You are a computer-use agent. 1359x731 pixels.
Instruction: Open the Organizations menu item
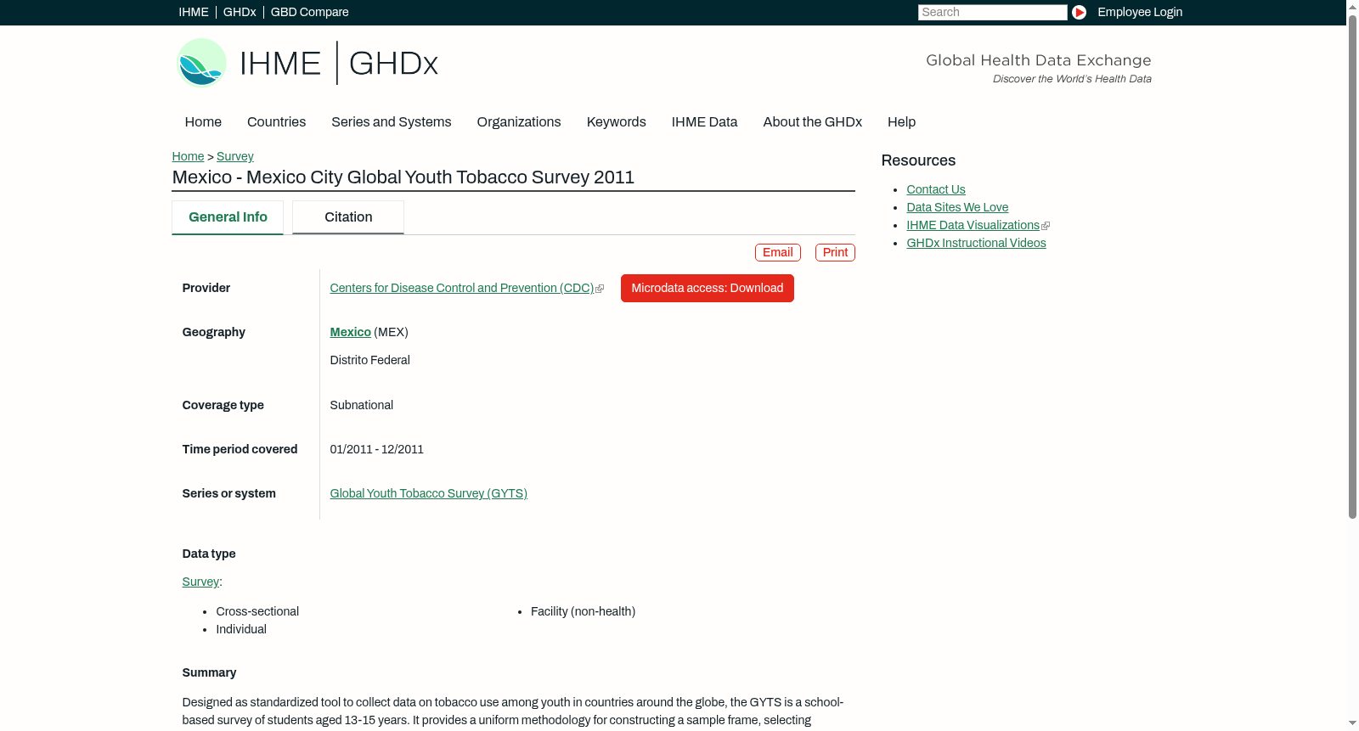[x=519, y=122]
